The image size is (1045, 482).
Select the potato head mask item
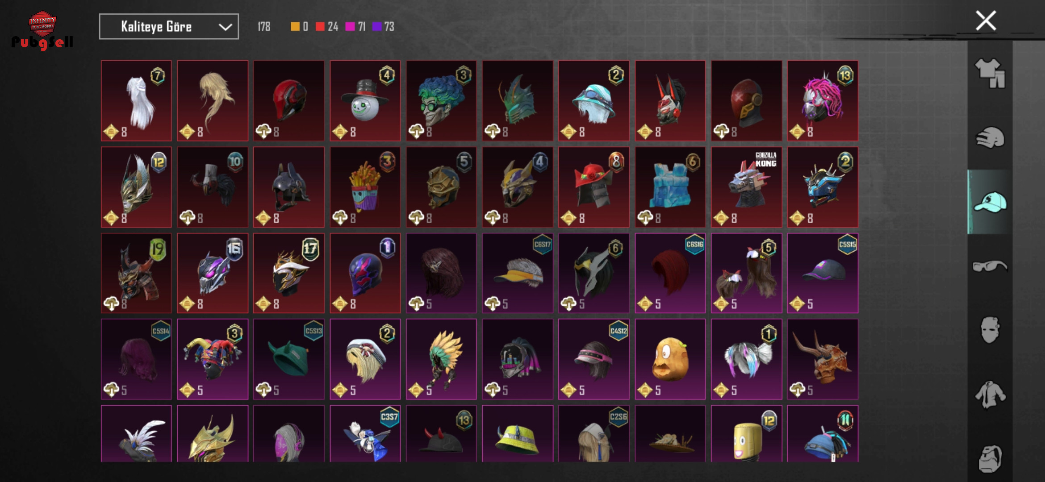coord(670,359)
